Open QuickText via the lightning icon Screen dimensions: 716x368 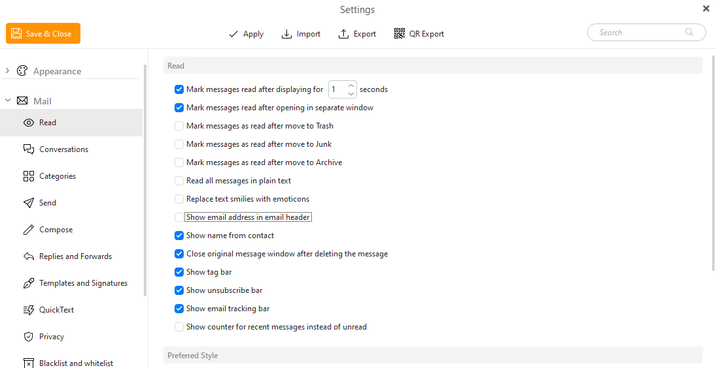(x=29, y=310)
